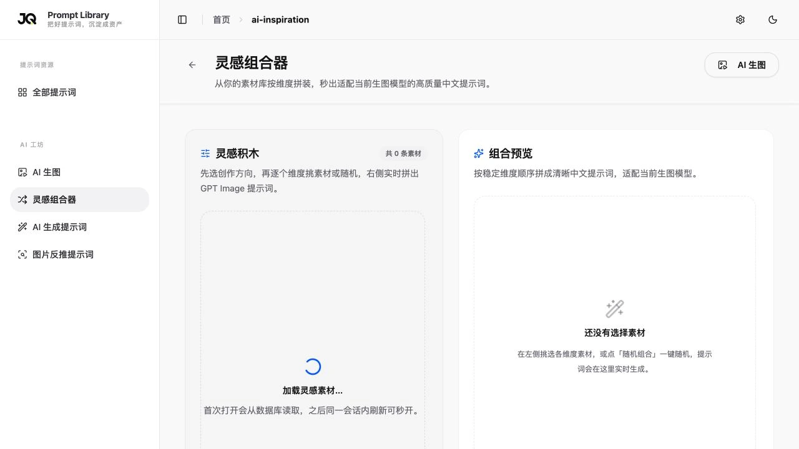
Task: Open 图片反推提示词 sidebar item
Action: point(79,254)
